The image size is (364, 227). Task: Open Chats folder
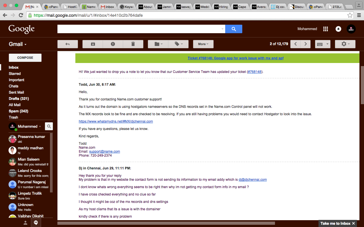pyautogui.click(x=13, y=86)
